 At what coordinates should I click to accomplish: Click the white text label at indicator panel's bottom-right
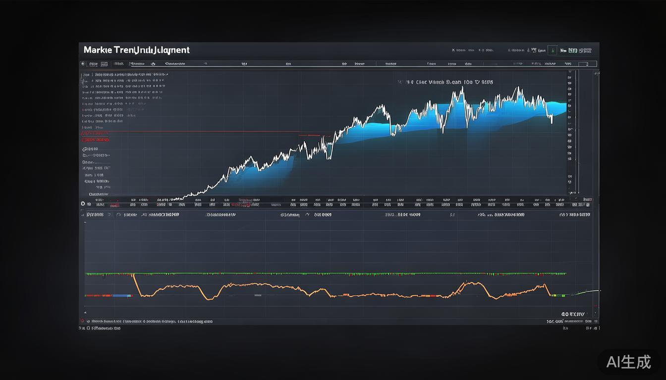point(573,314)
